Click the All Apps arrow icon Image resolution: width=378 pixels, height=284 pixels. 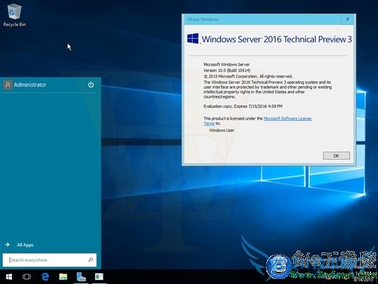7,245
